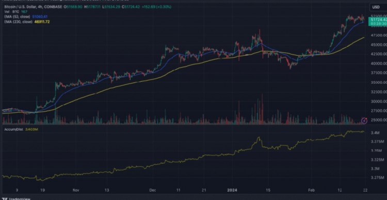The image size is (387, 200).
Task: Click the EMA 230 value 46911.72
Action: click(42, 22)
